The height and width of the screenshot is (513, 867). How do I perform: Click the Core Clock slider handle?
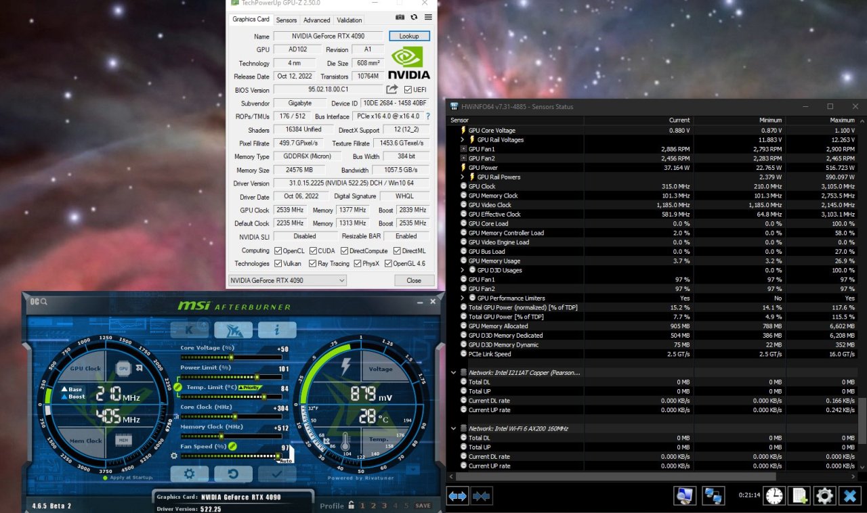coord(234,416)
